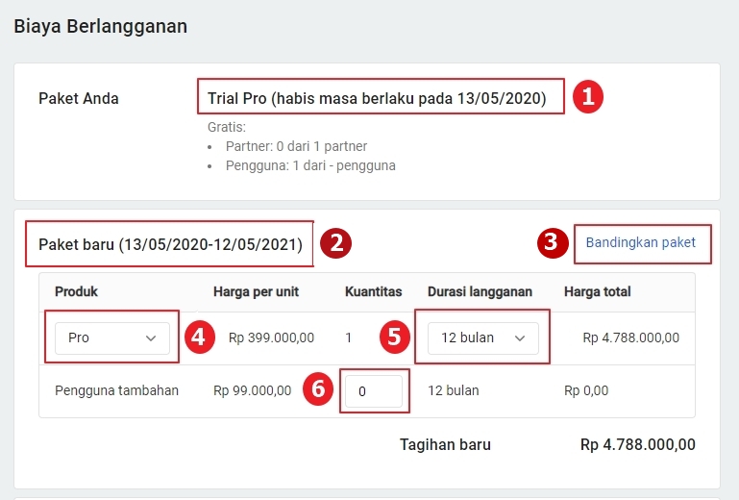The width and height of the screenshot is (739, 500).
Task: Click the Harga total column header
Action: pos(597,291)
